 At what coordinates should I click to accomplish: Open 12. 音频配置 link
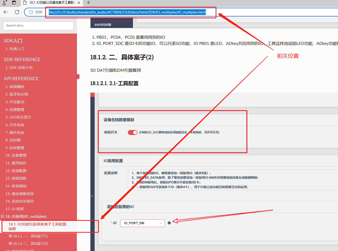click(16, 171)
